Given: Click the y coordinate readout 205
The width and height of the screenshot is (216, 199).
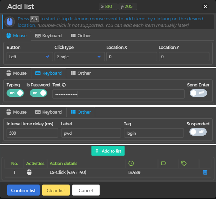Looking at the screenshot, I should pyautogui.click(x=128, y=7).
